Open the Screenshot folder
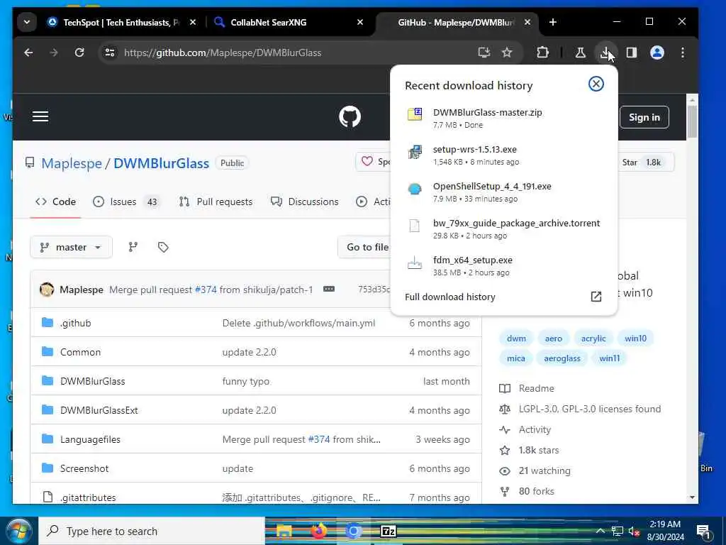The width and height of the screenshot is (726, 545). tap(84, 468)
